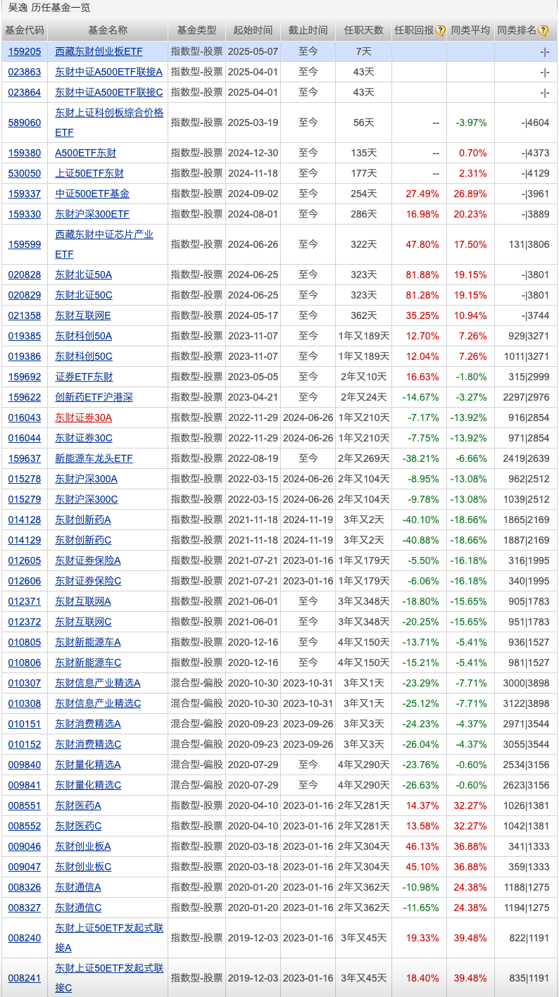The image size is (559, 997).
Task: Open the 东财科创50A fund link
Action: tap(83, 336)
